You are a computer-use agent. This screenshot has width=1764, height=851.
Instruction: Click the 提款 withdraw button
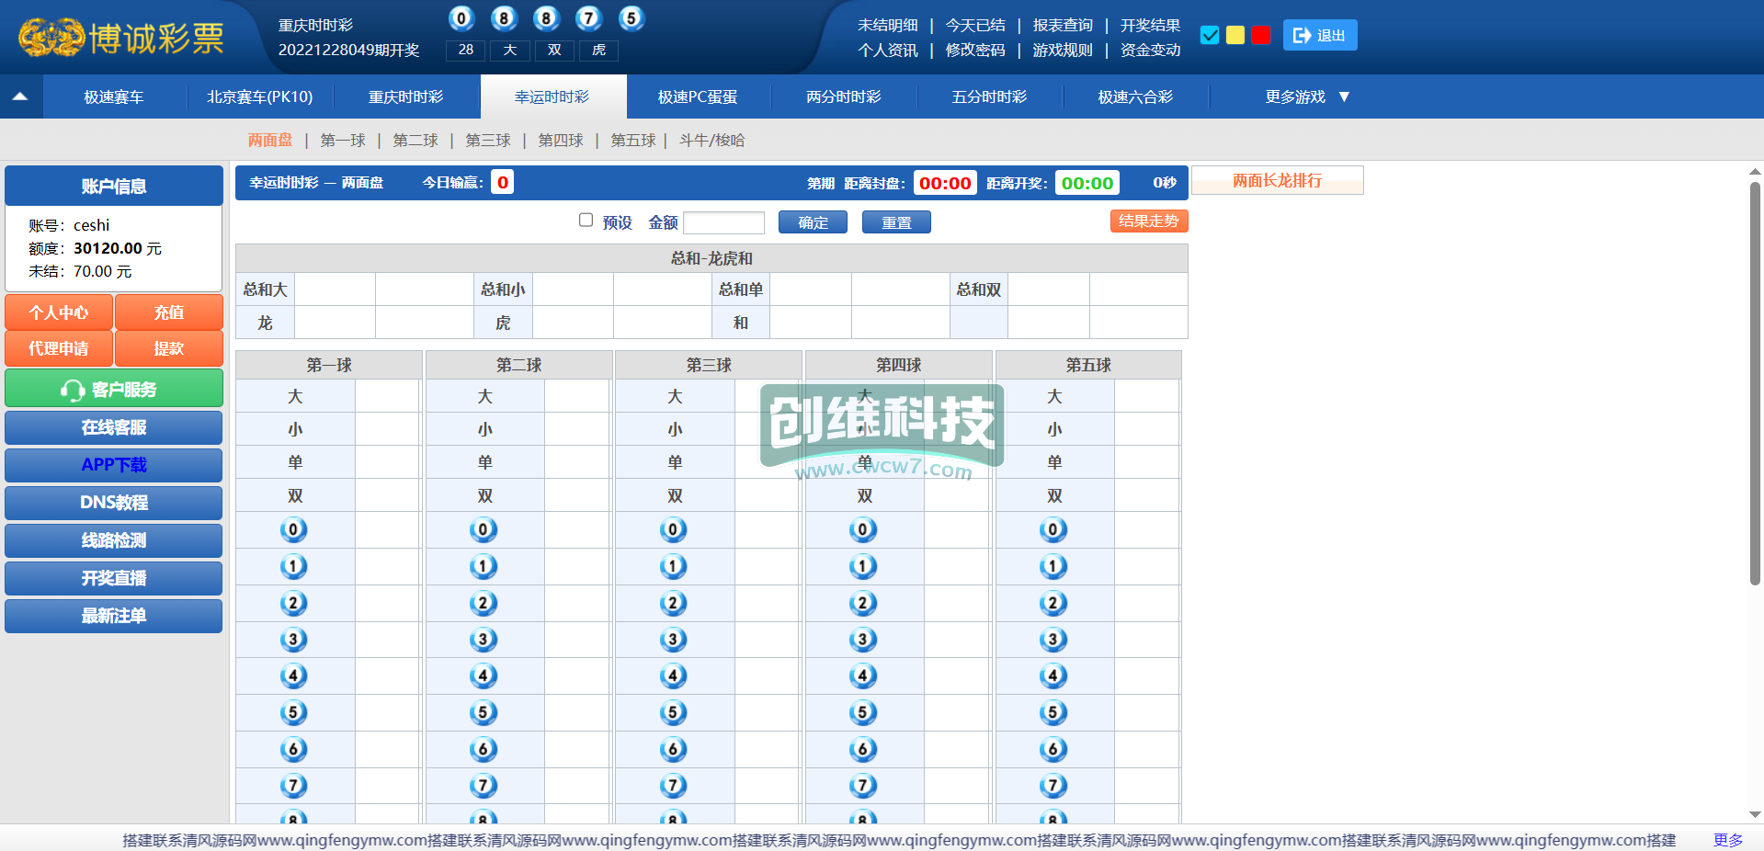click(169, 348)
